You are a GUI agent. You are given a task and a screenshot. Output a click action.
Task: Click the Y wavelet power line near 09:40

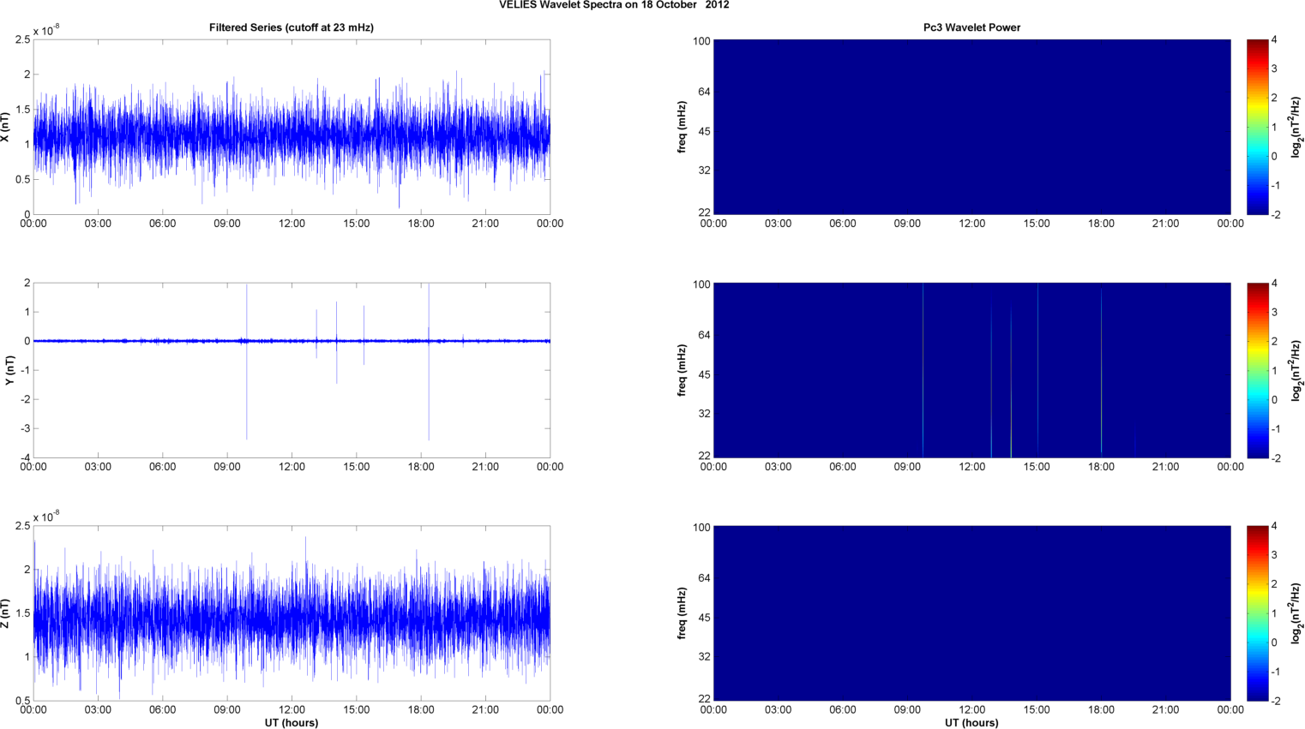click(923, 370)
